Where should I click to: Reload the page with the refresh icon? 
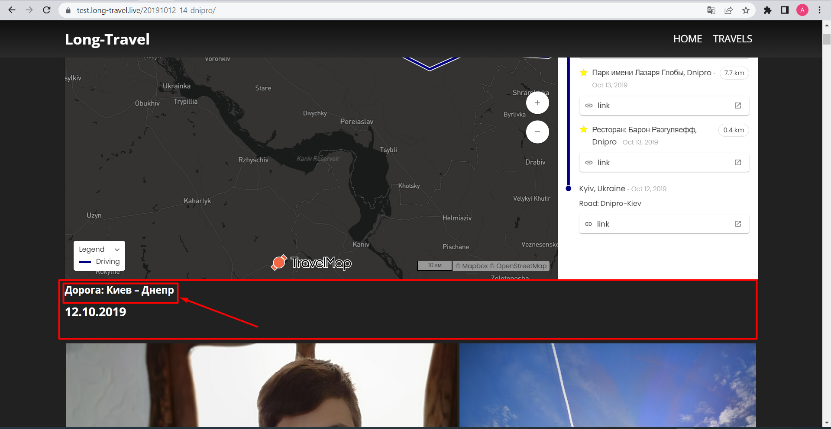[x=47, y=10]
